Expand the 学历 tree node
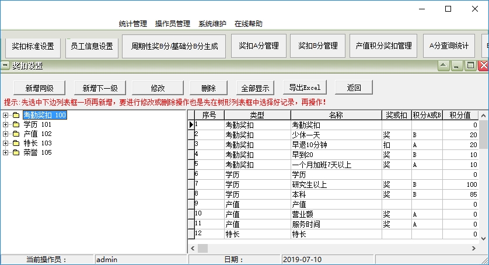 point(6,125)
